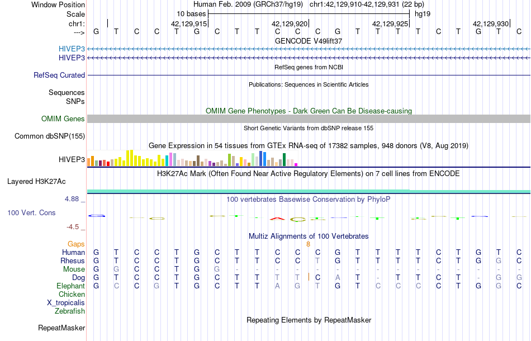
Task: Click the 42,129,925 ruler position
Action: pos(390,23)
